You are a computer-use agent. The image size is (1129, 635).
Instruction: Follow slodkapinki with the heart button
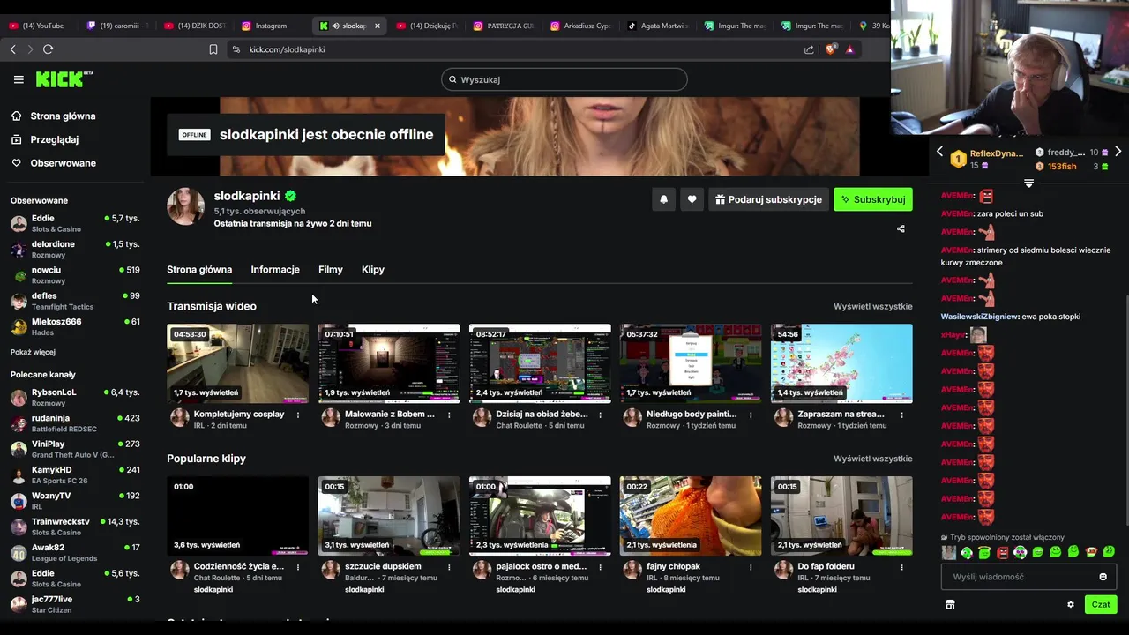pos(692,199)
